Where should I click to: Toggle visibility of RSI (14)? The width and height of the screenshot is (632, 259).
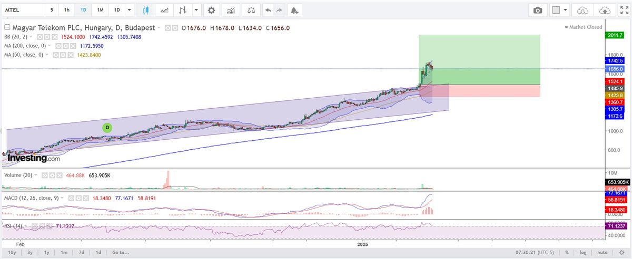[x=34, y=226]
